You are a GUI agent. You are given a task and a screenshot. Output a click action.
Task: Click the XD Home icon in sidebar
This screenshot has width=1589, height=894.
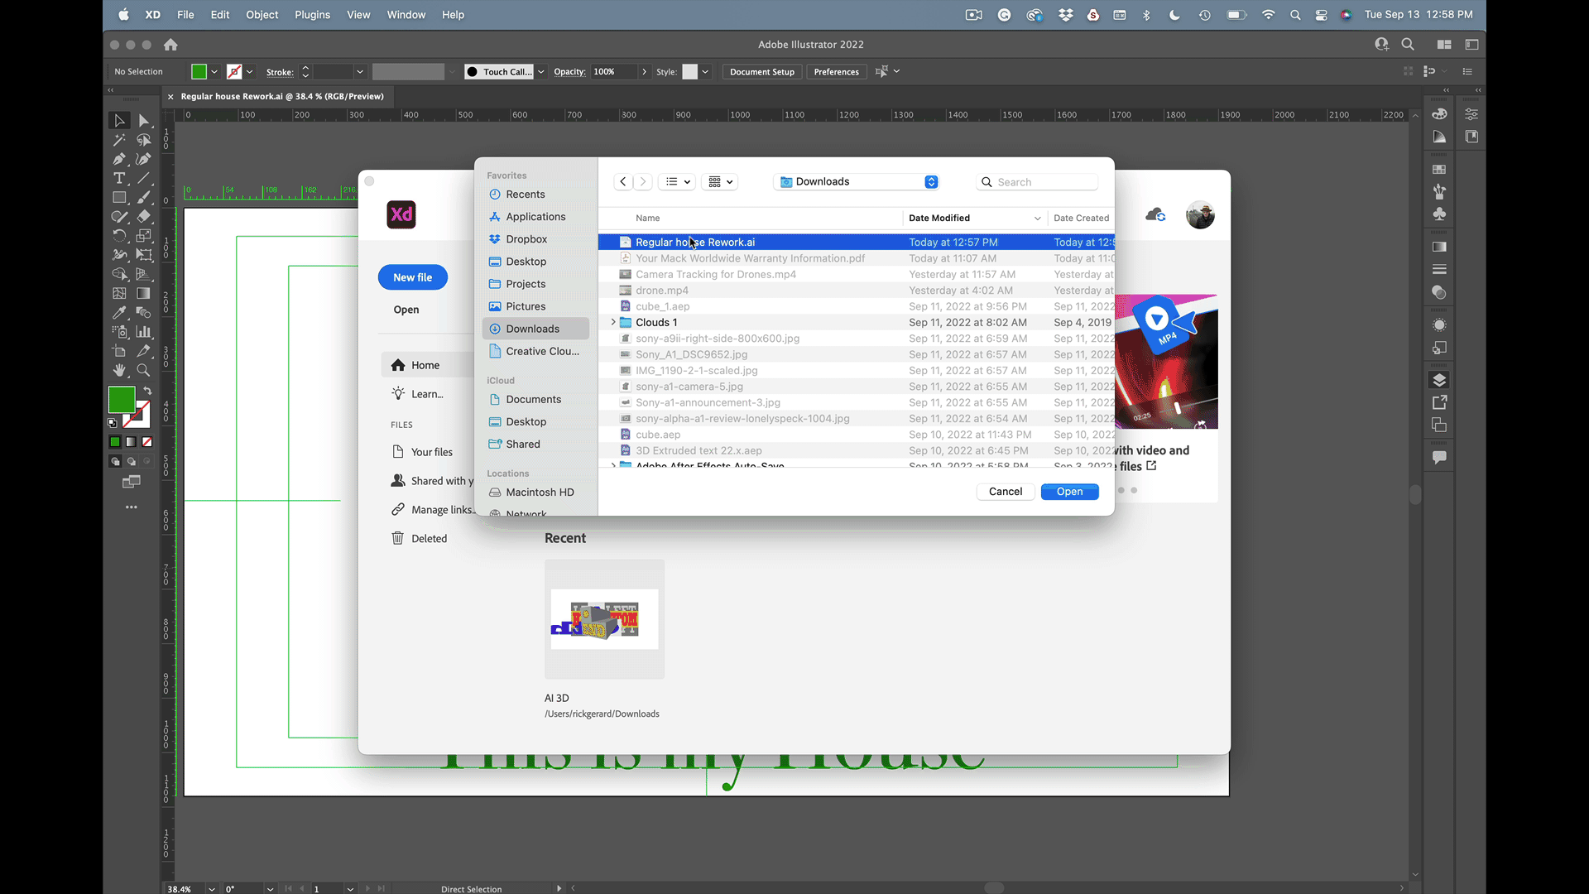tap(398, 365)
